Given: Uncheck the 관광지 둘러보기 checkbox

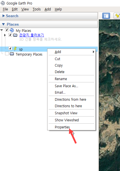Looking at the screenshot, I should coord(10,35).
